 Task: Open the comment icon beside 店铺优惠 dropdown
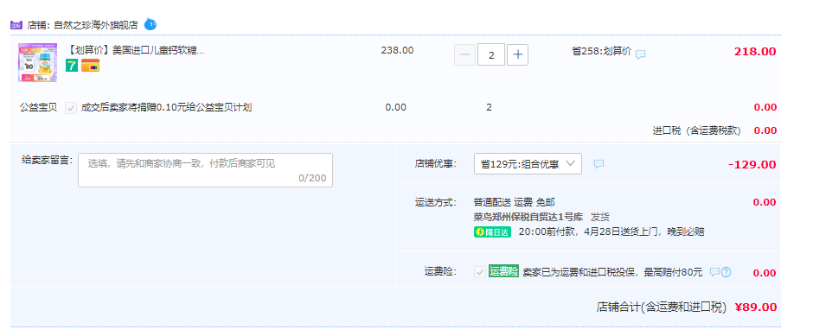(x=599, y=163)
